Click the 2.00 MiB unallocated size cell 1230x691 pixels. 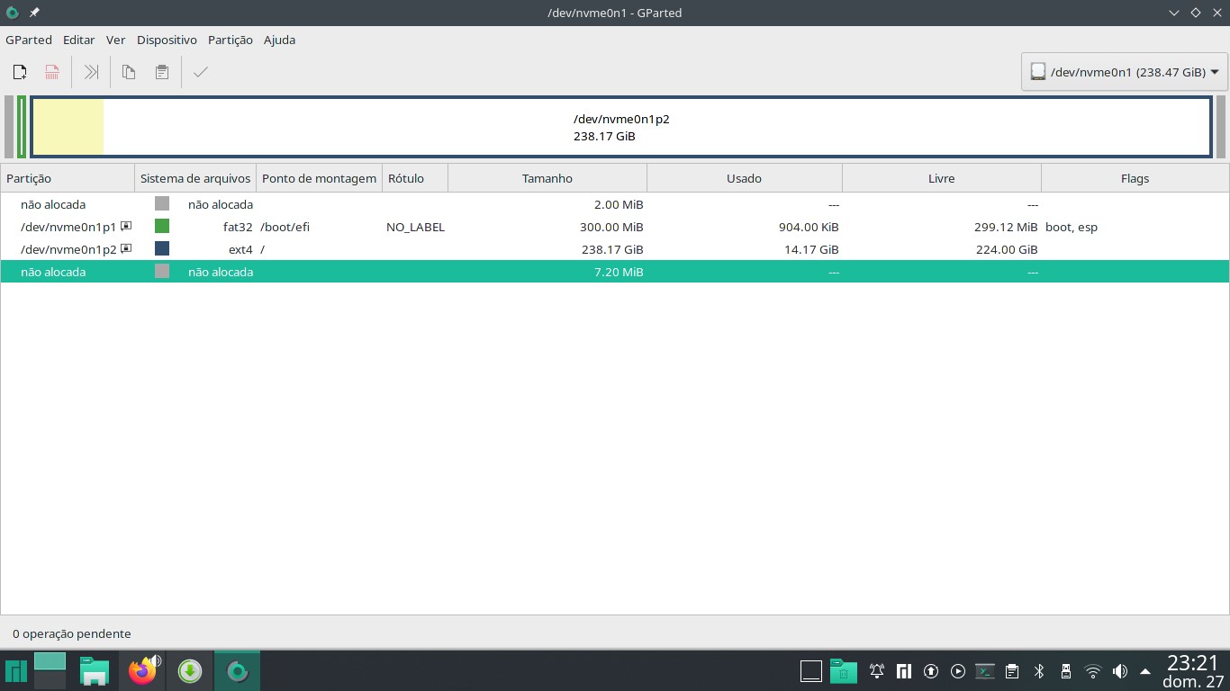tap(620, 204)
